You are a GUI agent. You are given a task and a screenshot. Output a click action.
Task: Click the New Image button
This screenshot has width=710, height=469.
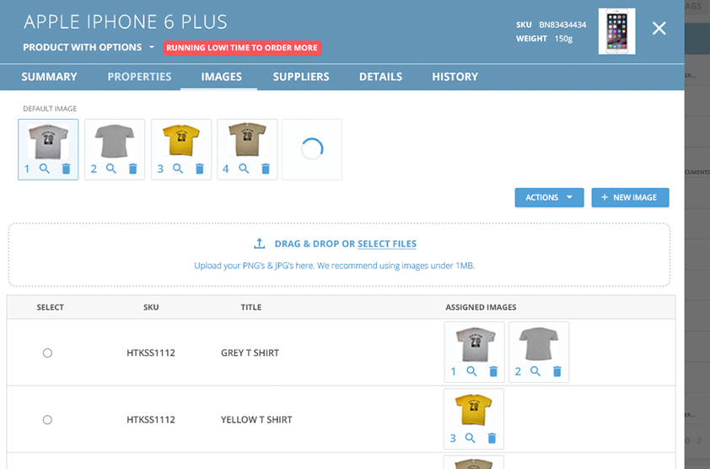(630, 197)
